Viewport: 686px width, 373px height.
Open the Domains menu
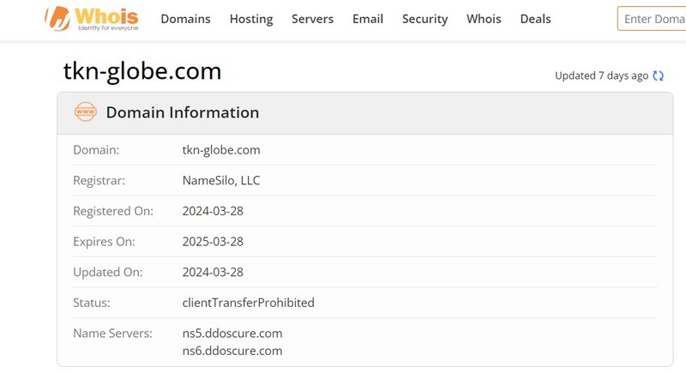185,19
